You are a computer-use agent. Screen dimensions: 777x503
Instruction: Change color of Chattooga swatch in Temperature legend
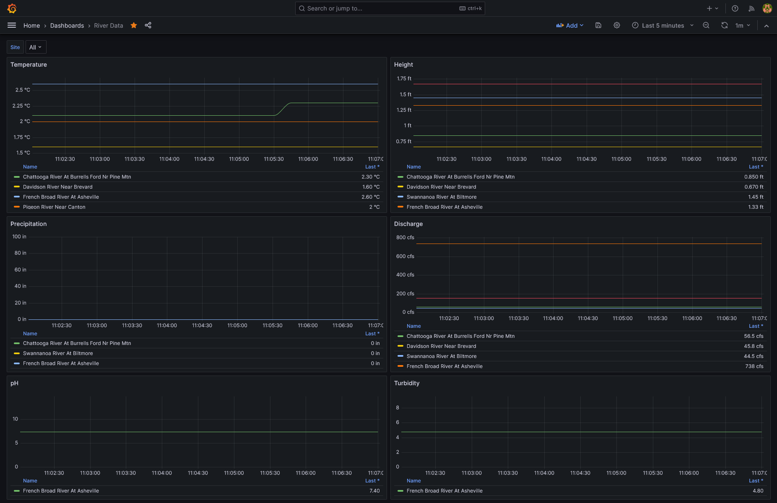pos(17,177)
